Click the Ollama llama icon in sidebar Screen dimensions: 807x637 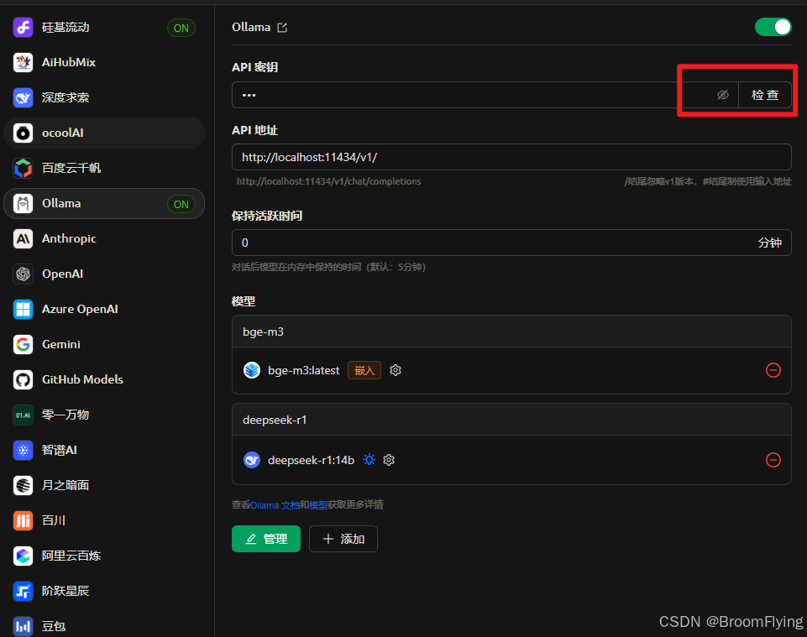coord(24,203)
